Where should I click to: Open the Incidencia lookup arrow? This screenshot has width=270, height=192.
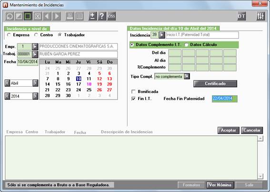(x=162, y=35)
